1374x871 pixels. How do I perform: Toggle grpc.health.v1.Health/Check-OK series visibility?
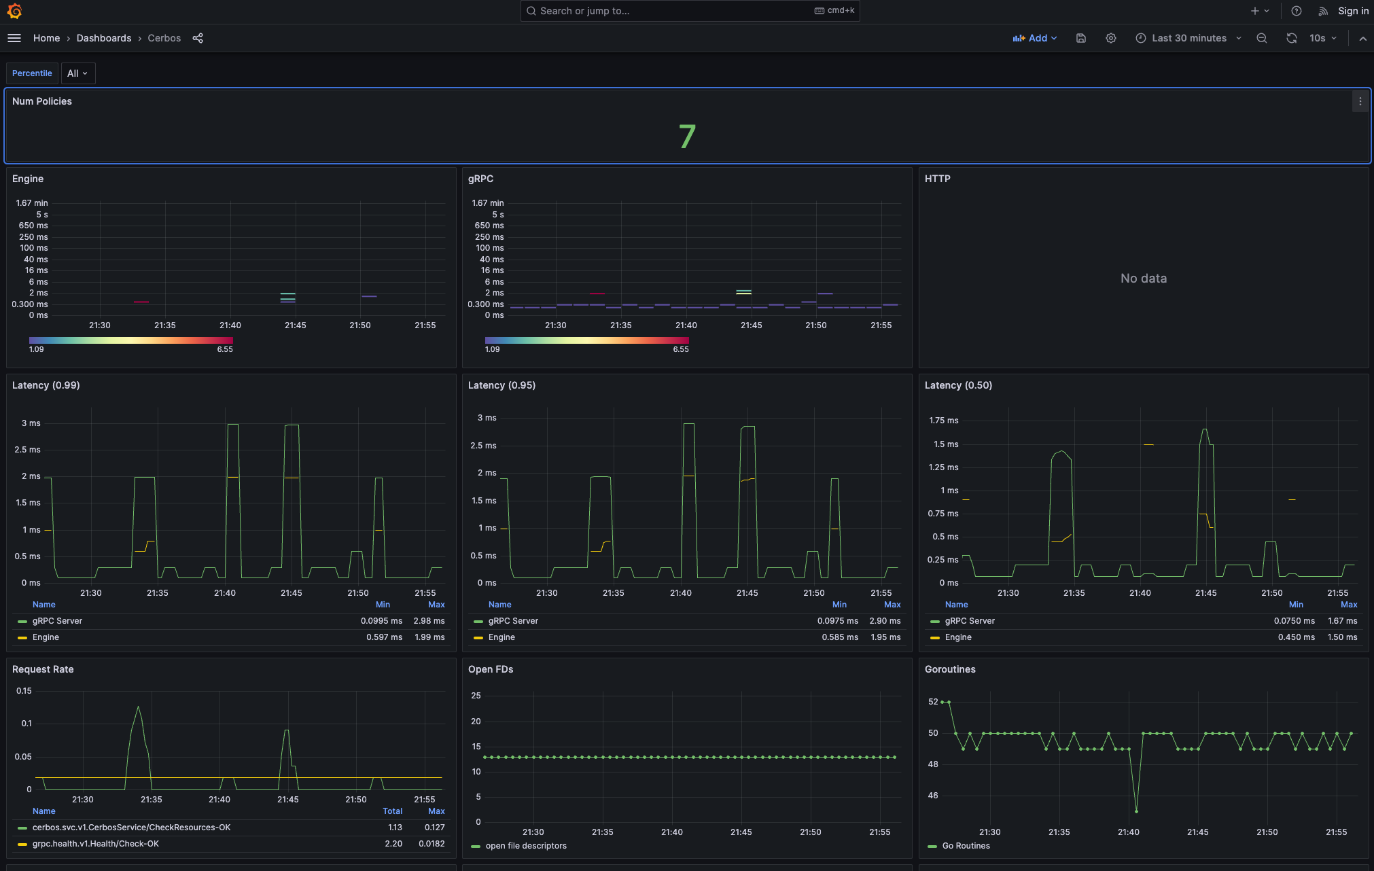tap(96, 844)
